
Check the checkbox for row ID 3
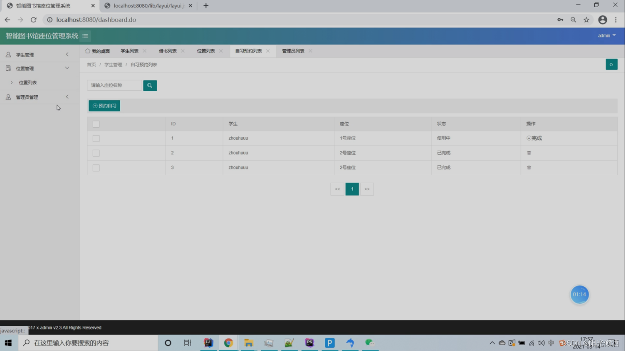click(96, 168)
